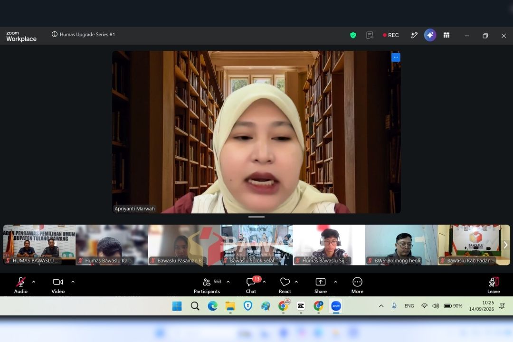Toggle the camera with the Video button
This screenshot has height=342, width=513.
coord(58,285)
